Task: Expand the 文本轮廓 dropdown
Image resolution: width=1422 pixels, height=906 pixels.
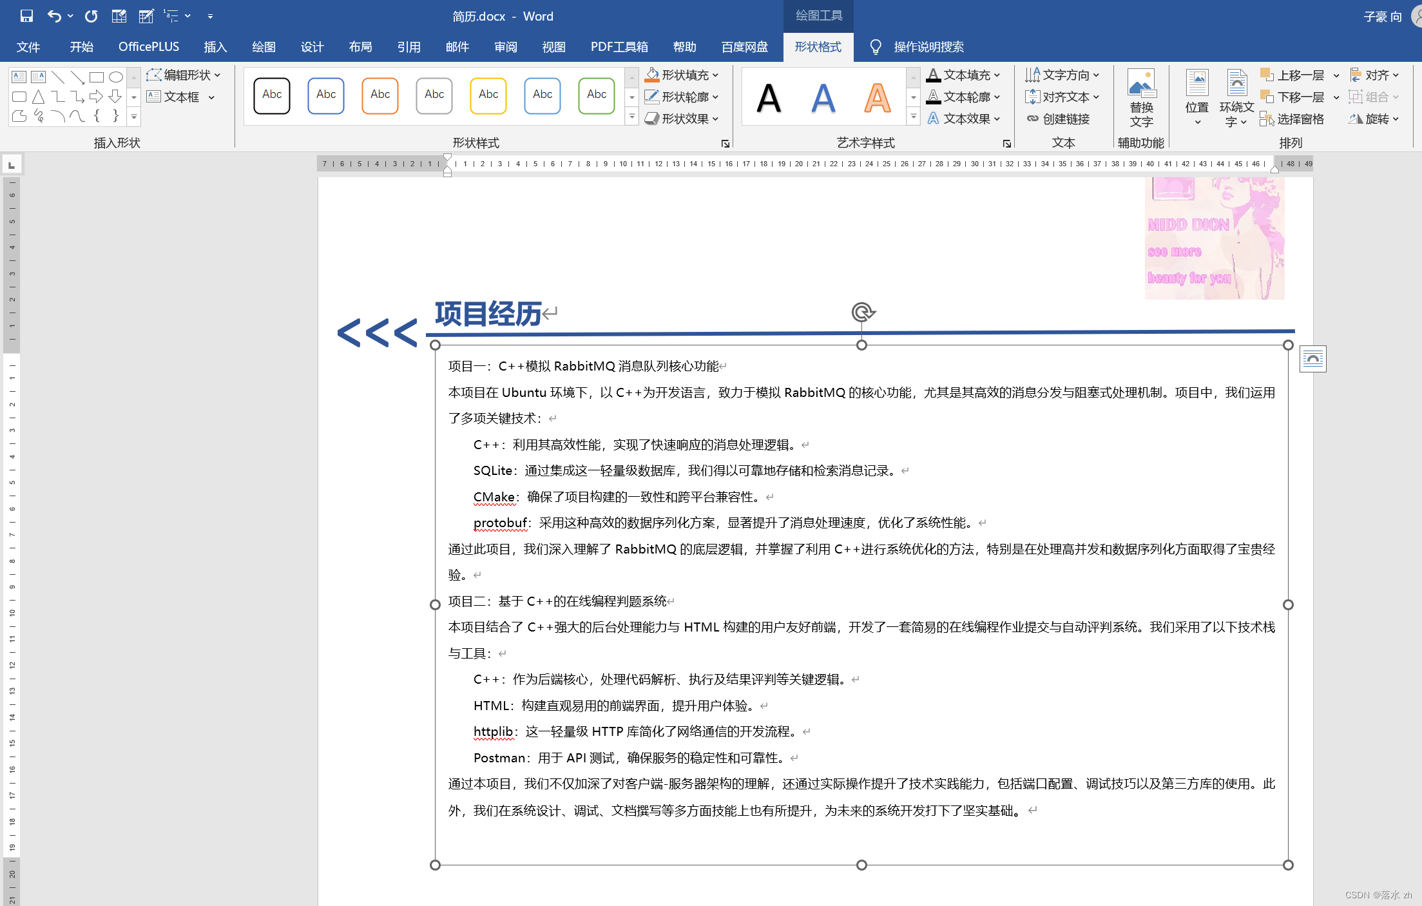Action: pyautogui.click(x=997, y=97)
